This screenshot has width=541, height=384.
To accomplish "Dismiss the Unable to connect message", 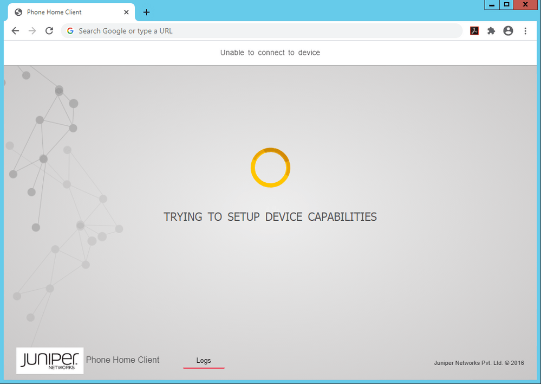I will (x=270, y=53).
